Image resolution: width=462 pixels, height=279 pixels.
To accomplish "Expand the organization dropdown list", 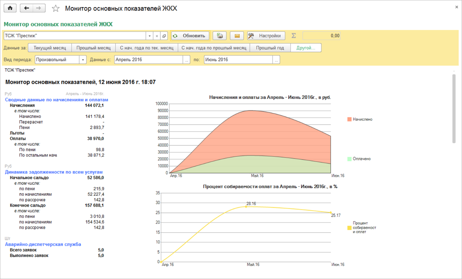I will coord(149,36).
